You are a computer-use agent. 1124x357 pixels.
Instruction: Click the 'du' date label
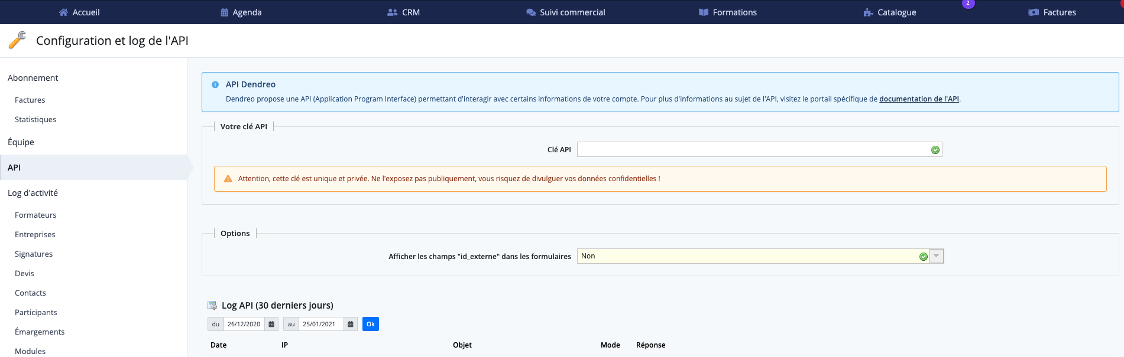pyautogui.click(x=216, y=324)
